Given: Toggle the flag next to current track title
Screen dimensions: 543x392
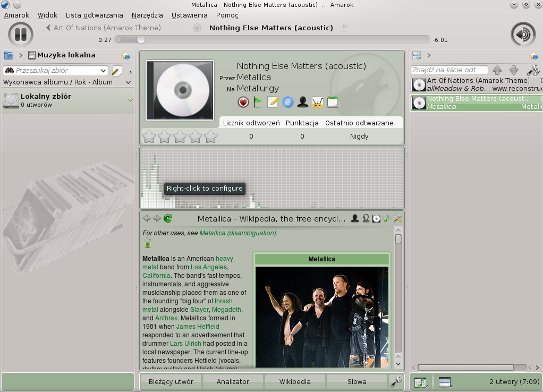Looking at the screenshot, I should point(345,28).
